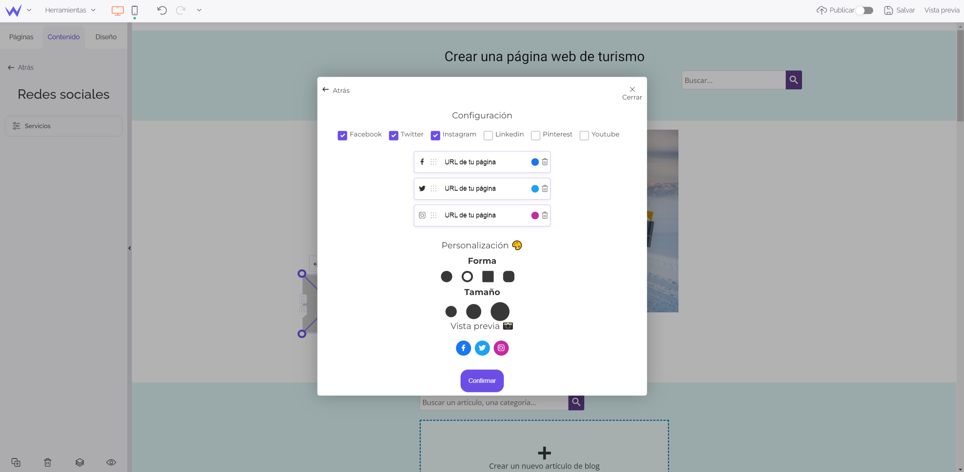The width and height of the screenshot is (964, 472).
Task: Click the Publicar cloud upload icon
Action: tap(822, 10)
